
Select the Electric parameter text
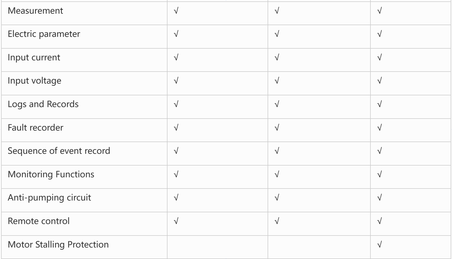(x=44, y=34)
